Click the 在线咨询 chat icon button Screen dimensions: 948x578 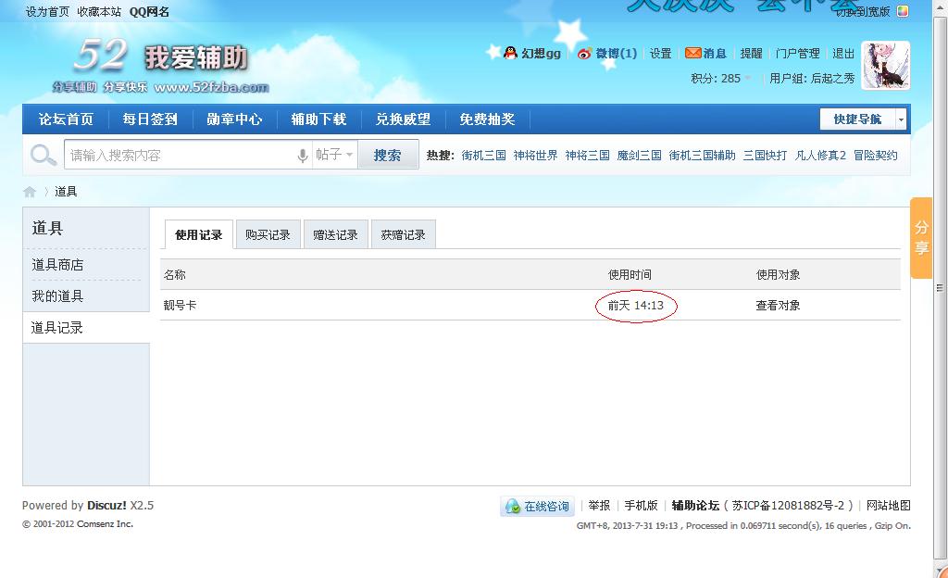[x=537, y=506]
